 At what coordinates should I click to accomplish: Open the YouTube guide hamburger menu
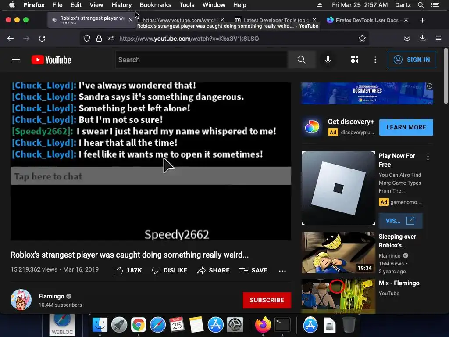click(x=16, y=60)
